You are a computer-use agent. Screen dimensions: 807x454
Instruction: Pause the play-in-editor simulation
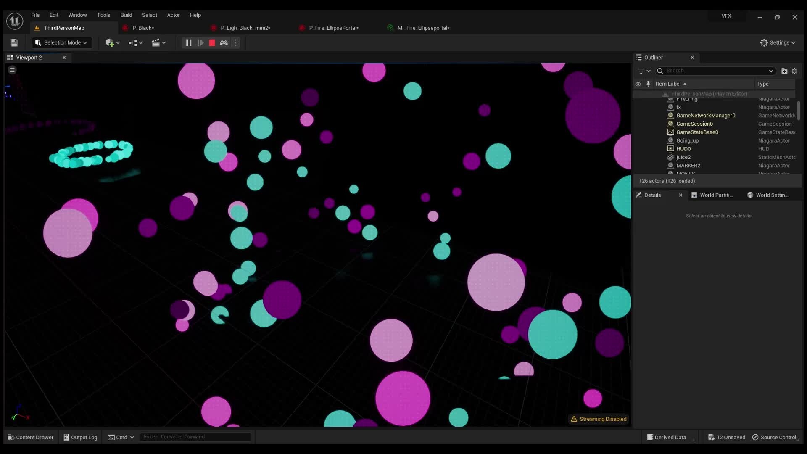click(x=189, y=42)
